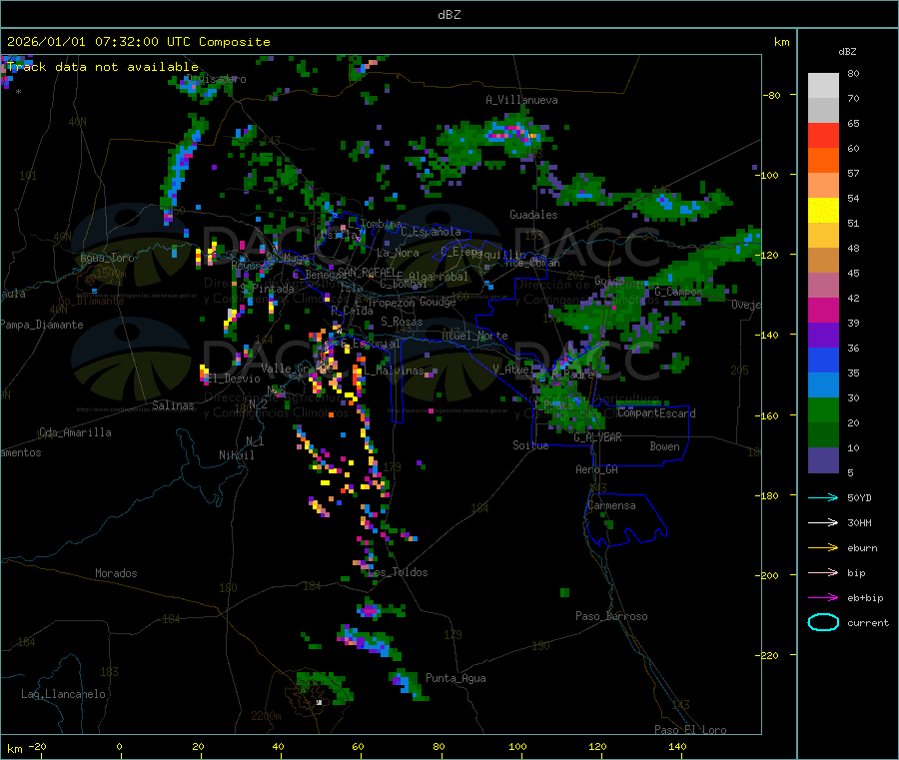Click the cyan 50YD arrow legend symbol
Image resolution: width=899 pixels, height=760 pixels.
(823, 497)
